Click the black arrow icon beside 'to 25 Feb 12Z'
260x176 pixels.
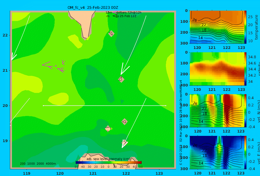(115, 16)
